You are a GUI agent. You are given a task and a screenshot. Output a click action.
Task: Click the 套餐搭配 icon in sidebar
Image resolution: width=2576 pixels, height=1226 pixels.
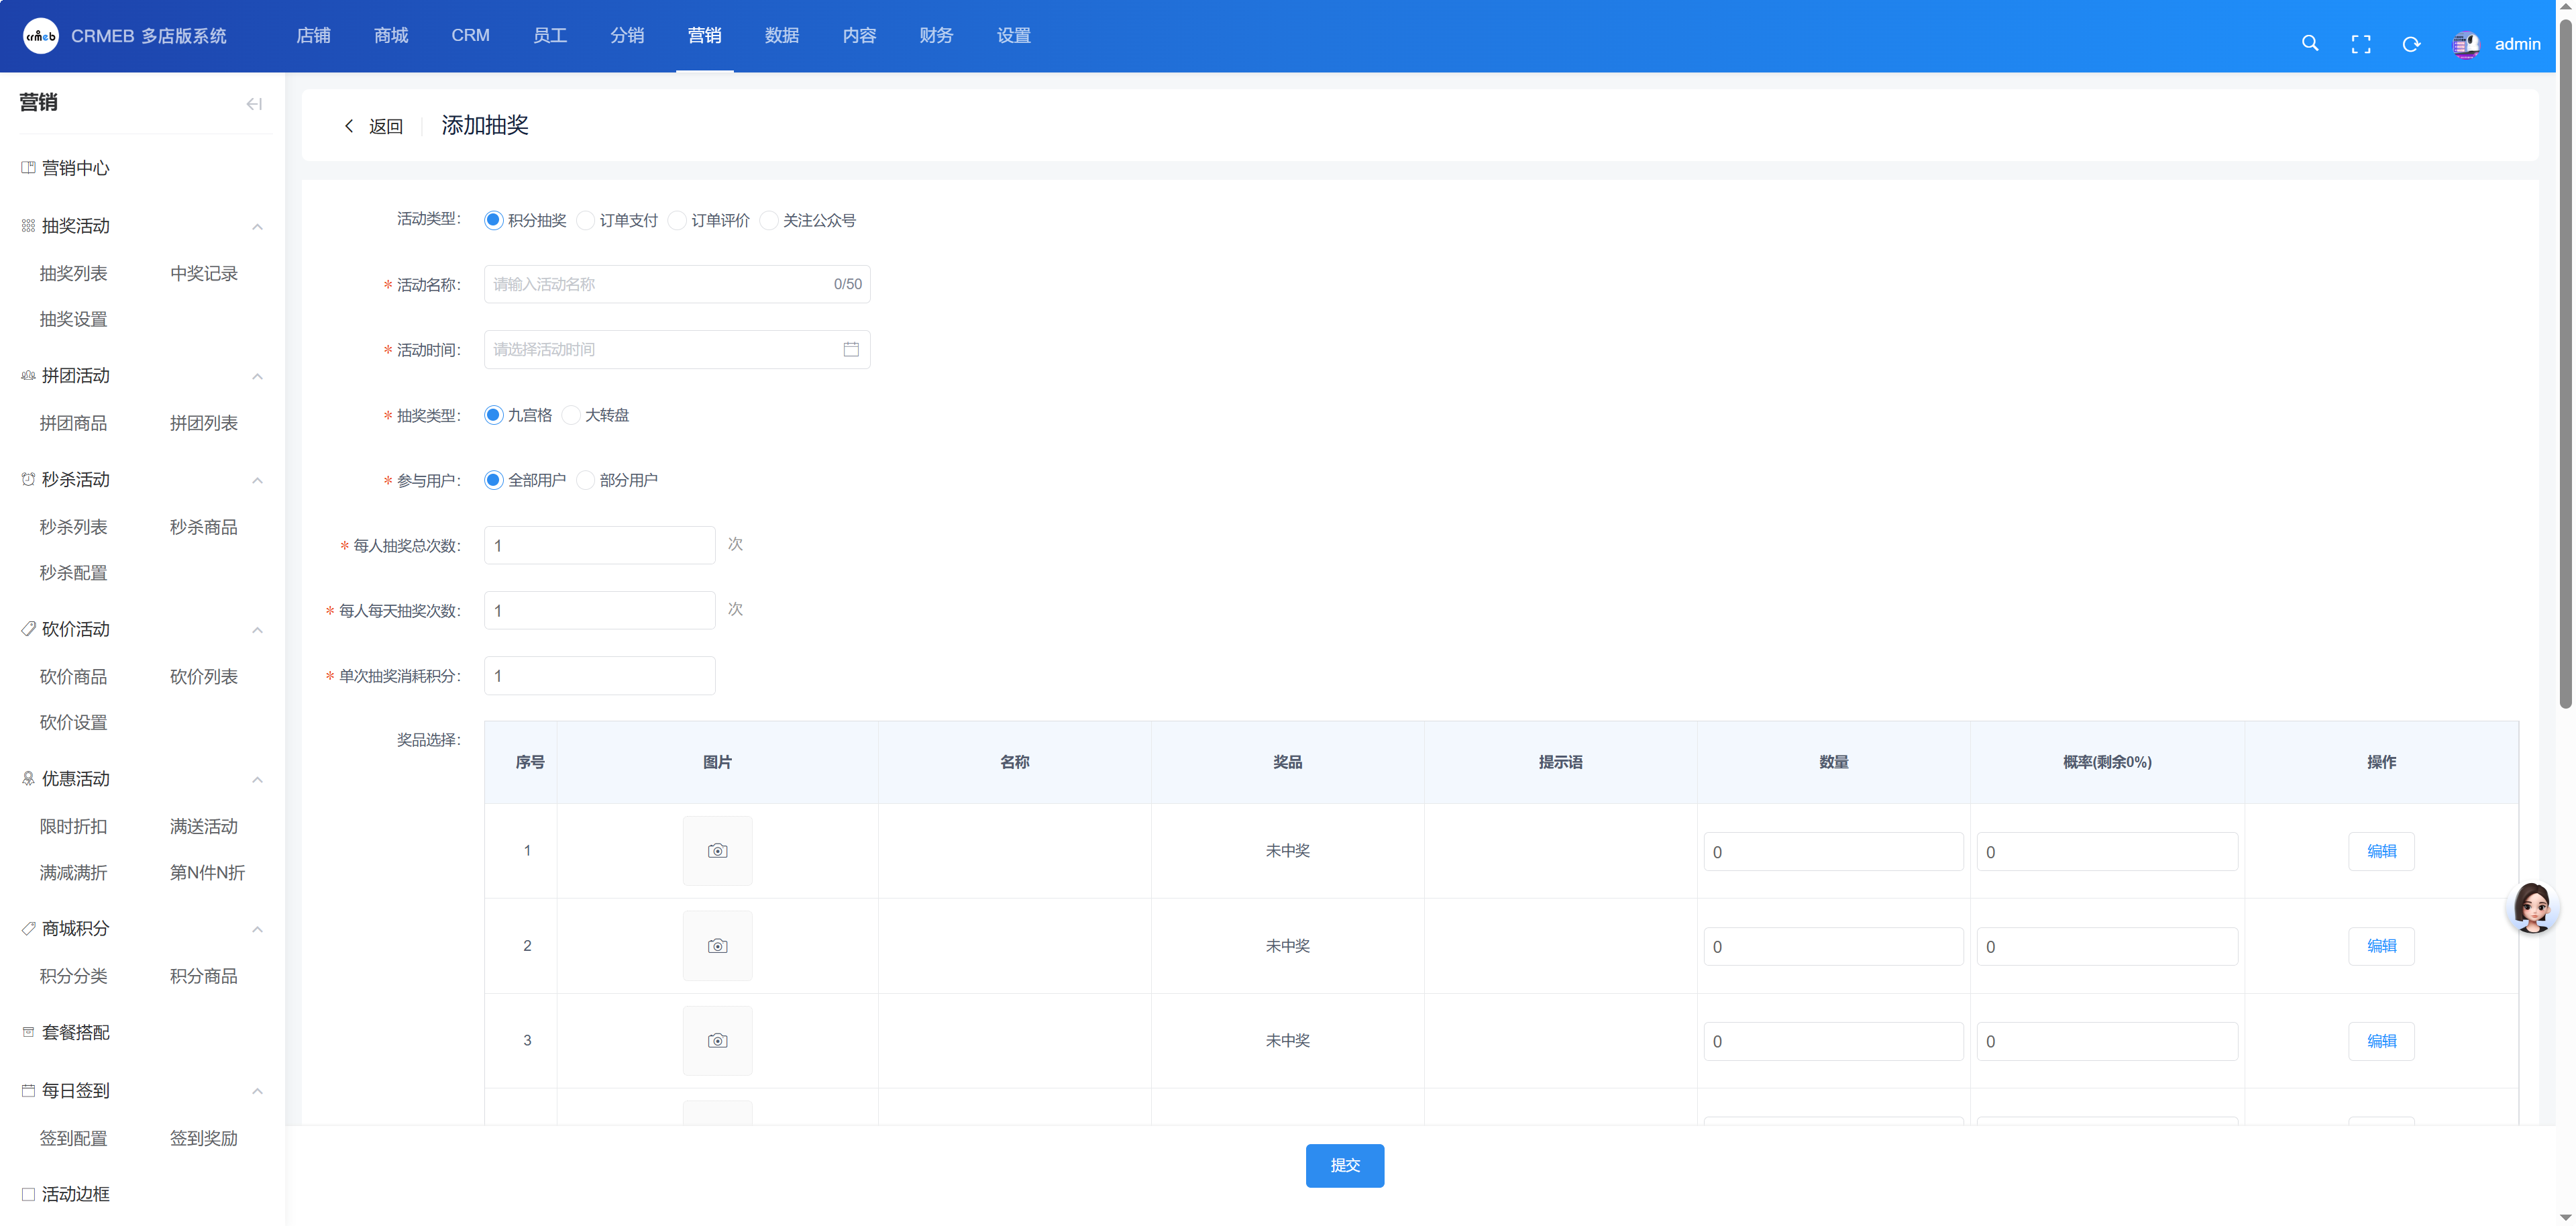[28, 1032]
